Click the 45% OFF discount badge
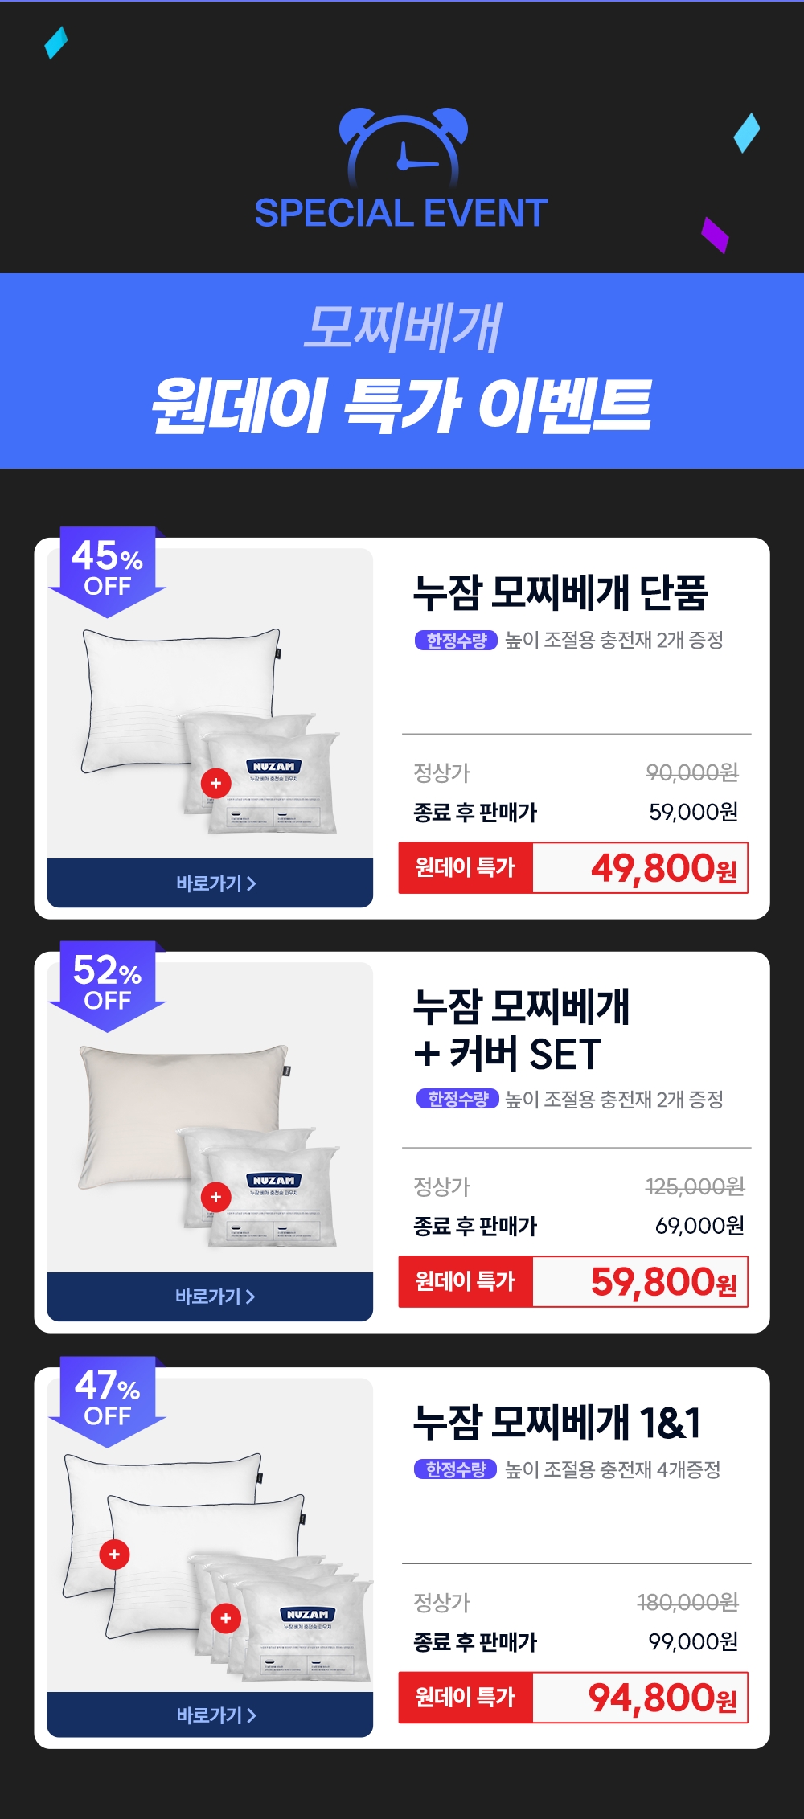 tap(108, 572)
